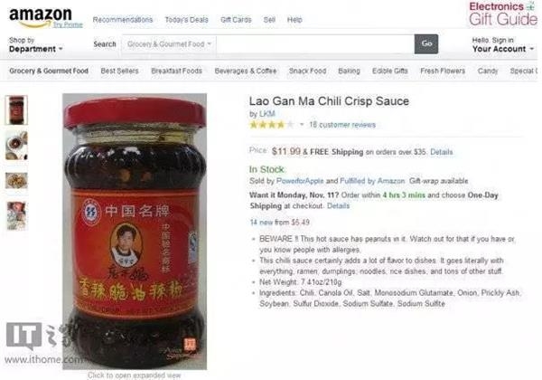Expand the Your Account dropdown
Screen dimensions: 542x380
click(503, 44)
